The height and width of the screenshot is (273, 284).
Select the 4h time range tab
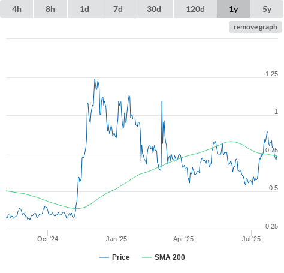17,9
